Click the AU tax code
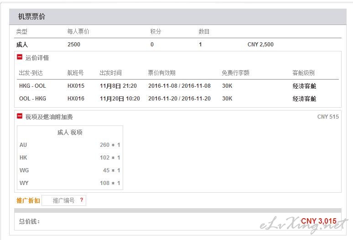Screen dimensions: 353x240 click(x=23, y=145)
